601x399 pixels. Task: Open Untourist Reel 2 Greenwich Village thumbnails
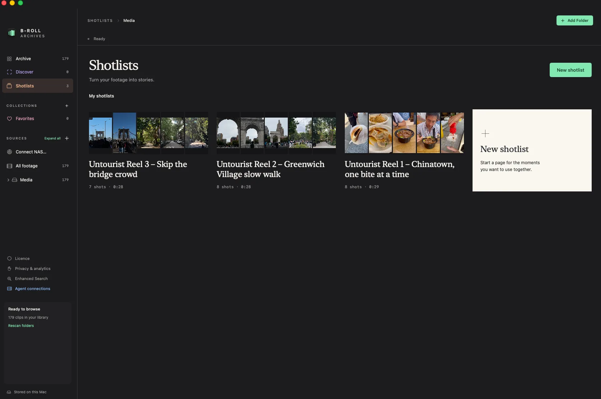(x=276, y=133)
